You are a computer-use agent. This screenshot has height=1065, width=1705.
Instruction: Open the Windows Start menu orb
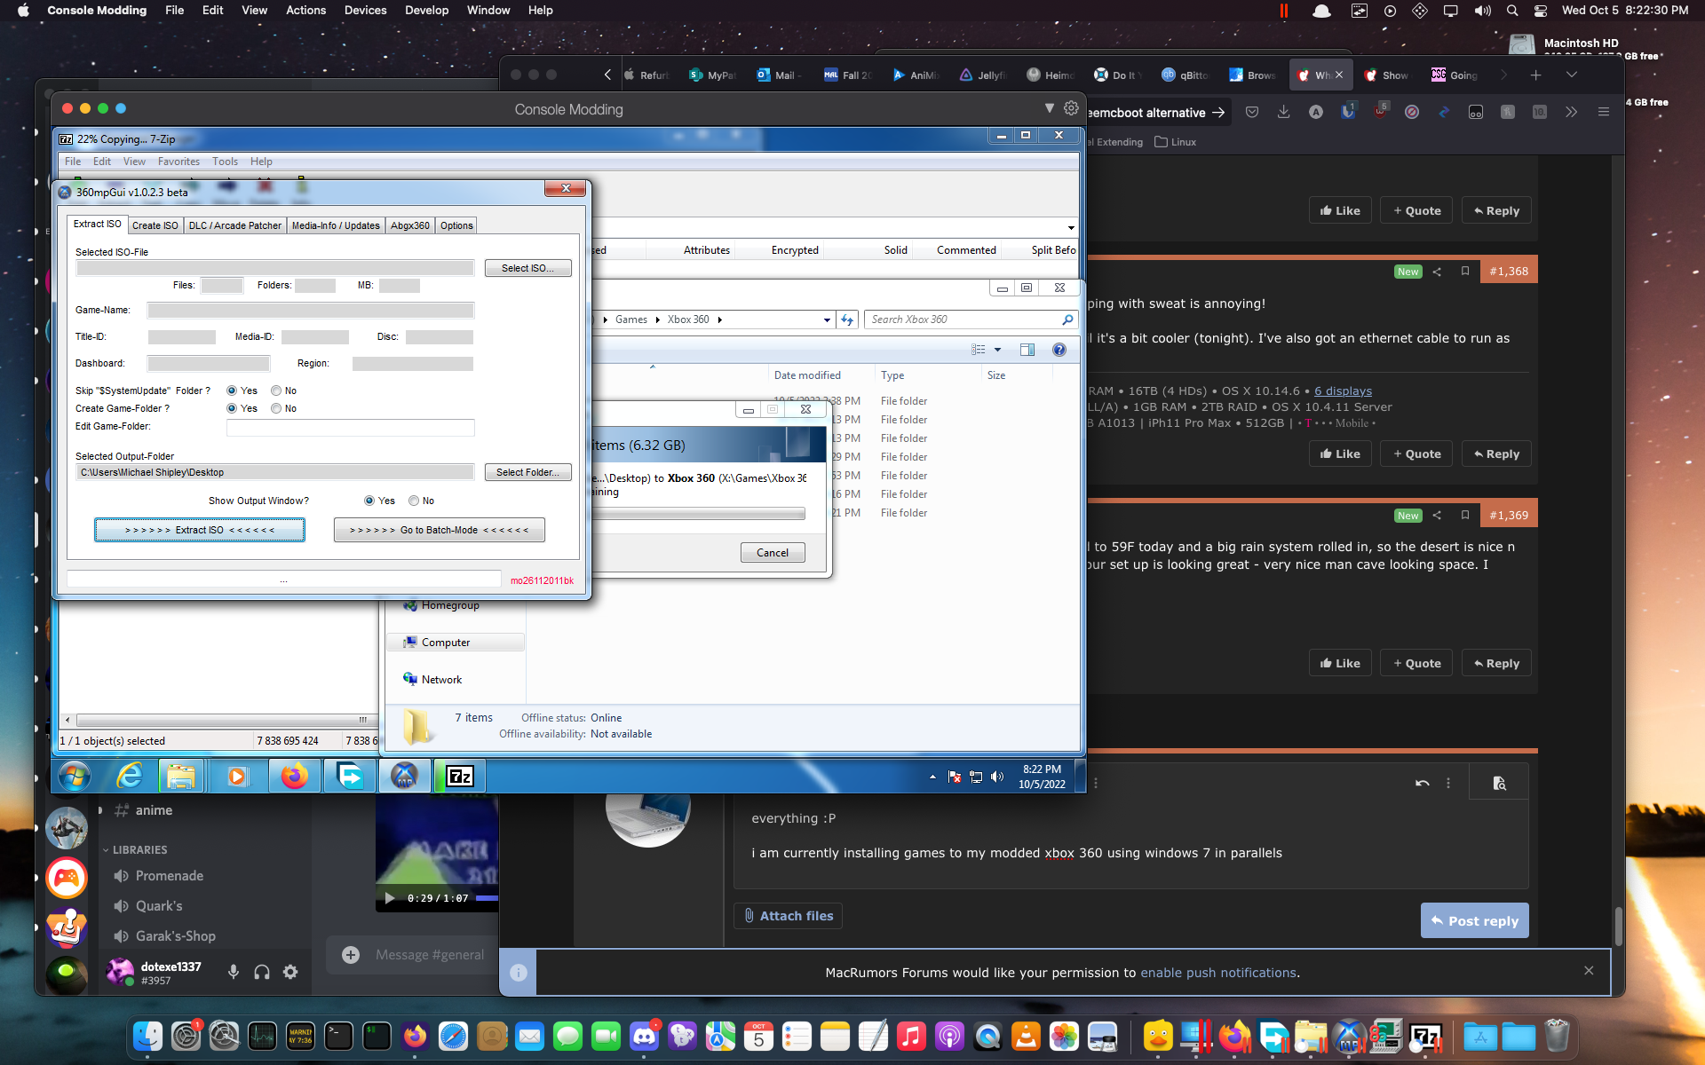click(75, 777)
